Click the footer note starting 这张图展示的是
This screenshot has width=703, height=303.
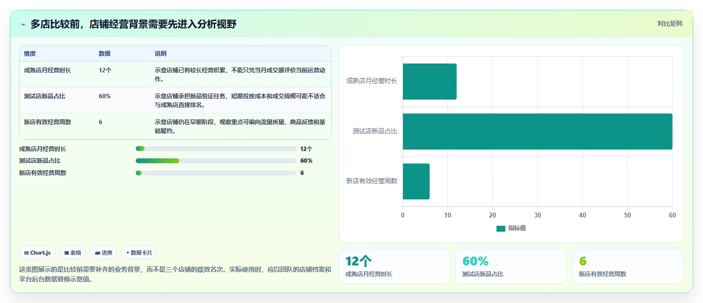pyautogui.click(x=175, y=274)
